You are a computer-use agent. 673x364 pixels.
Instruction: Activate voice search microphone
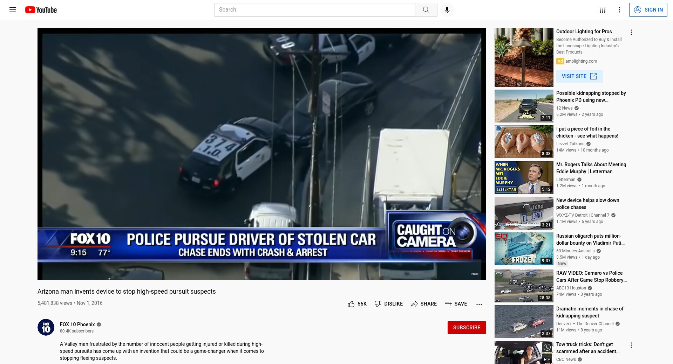coord(447,10)
